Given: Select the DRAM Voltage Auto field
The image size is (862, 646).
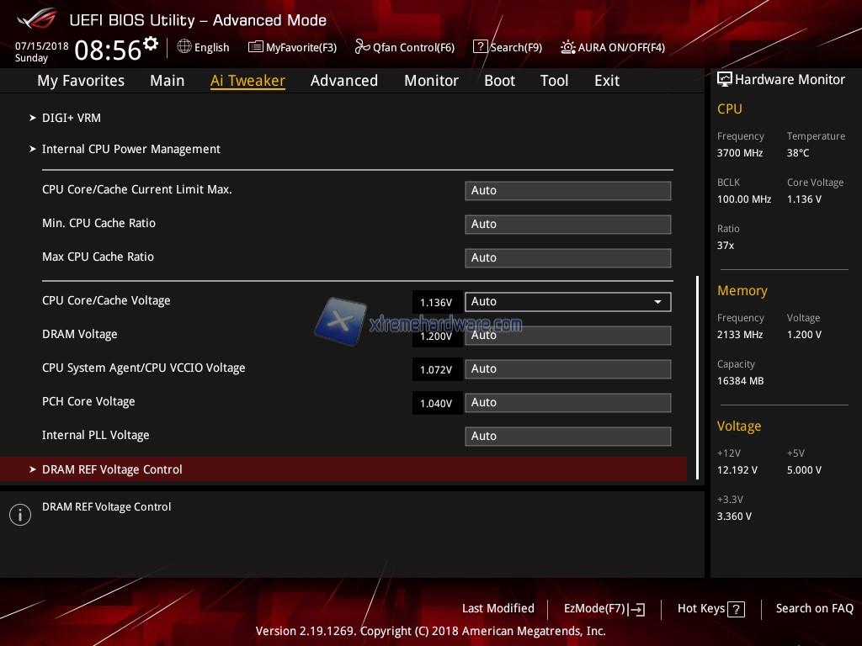Looking at the screenshot, I should (568, 335).
